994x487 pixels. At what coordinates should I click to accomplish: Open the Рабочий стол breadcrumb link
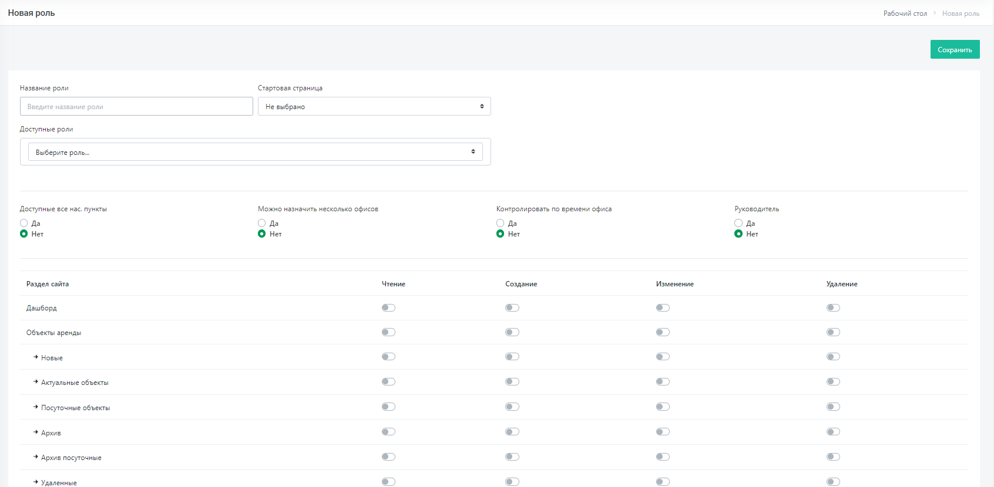click(x=905, y=13)
